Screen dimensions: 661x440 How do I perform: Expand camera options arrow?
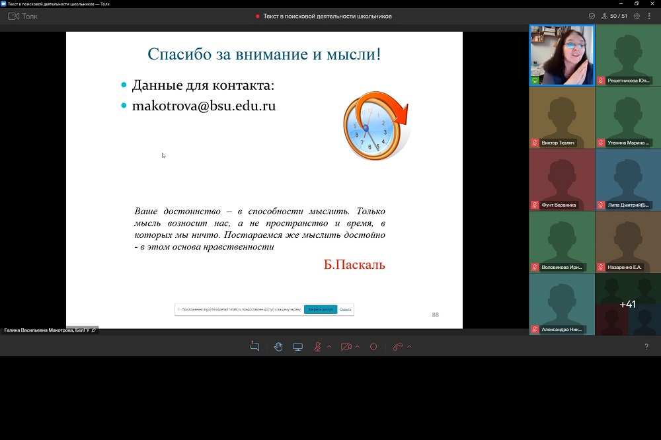tap(358, 347)
